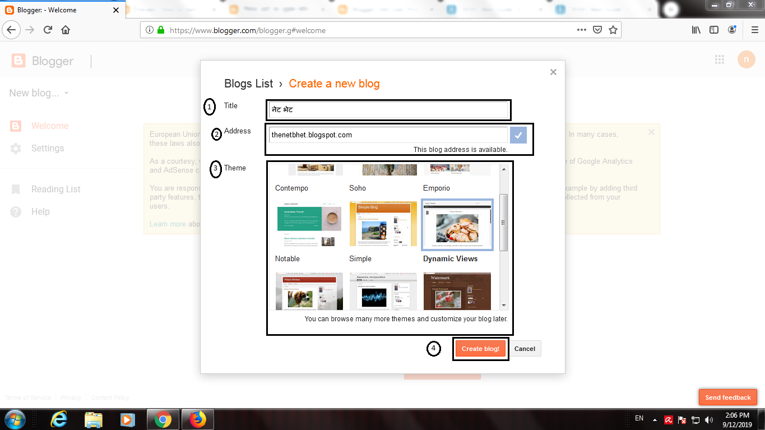This screenshot has height=430, width=765.
Task: Click the Content Policy footer link
Action: click(110, 397)
